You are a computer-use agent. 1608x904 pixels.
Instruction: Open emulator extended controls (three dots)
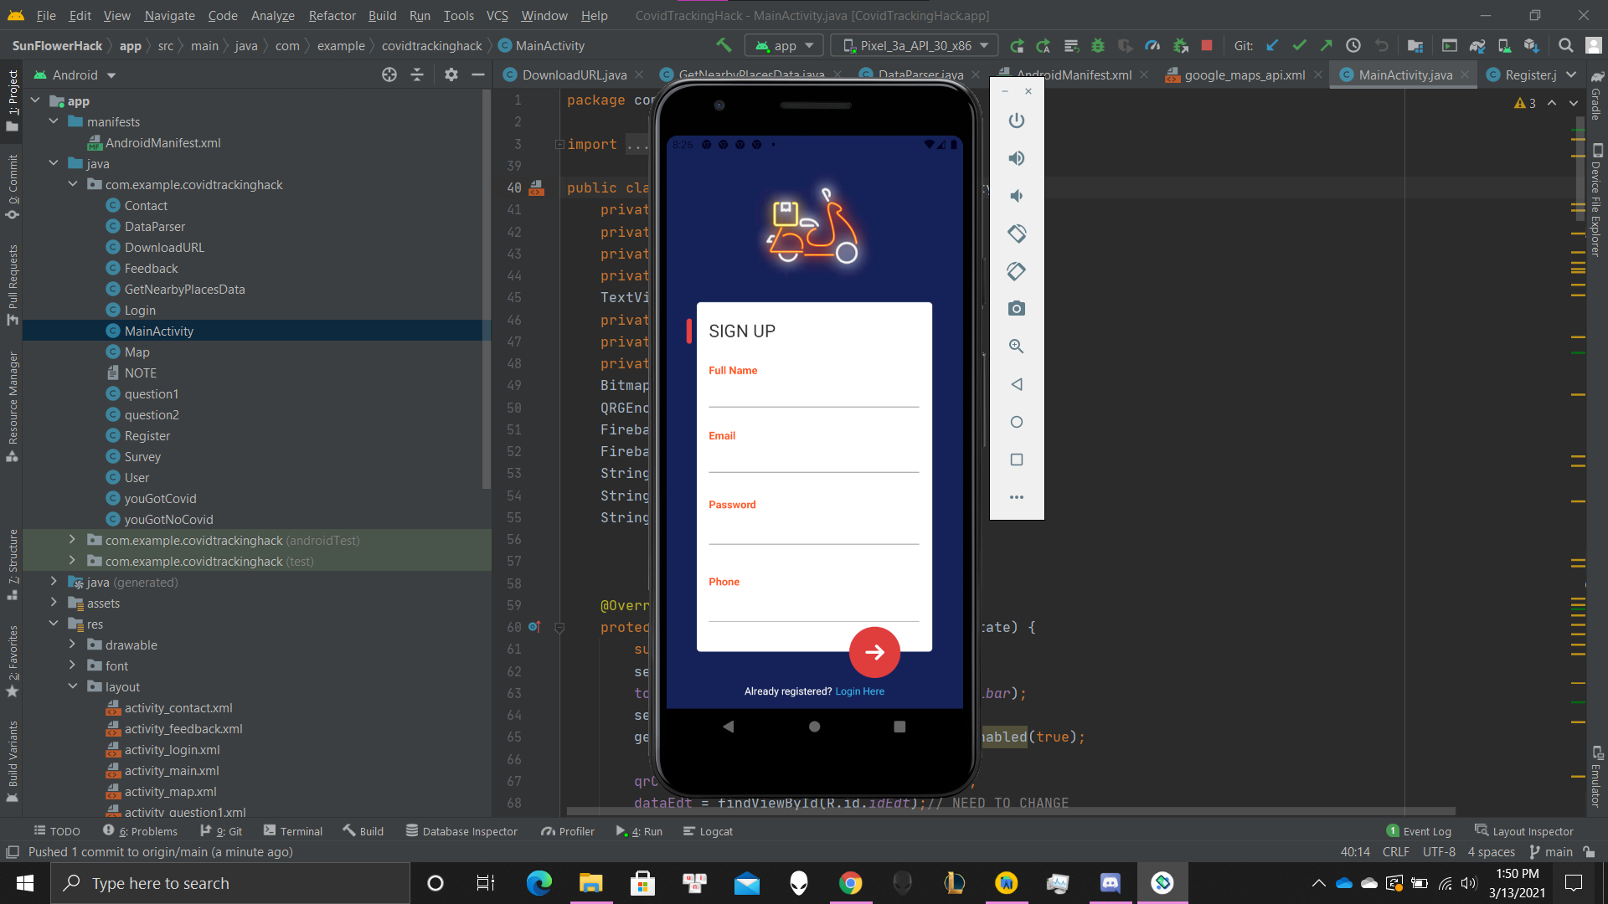(1017, 497)
